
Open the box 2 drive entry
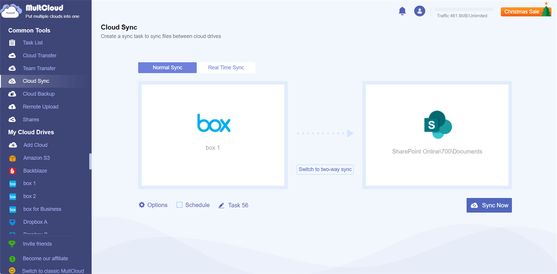[30, 197]
